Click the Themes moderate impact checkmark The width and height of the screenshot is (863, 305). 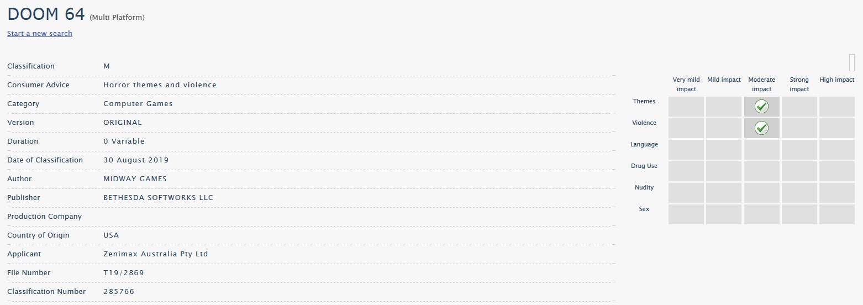[761, 107]
